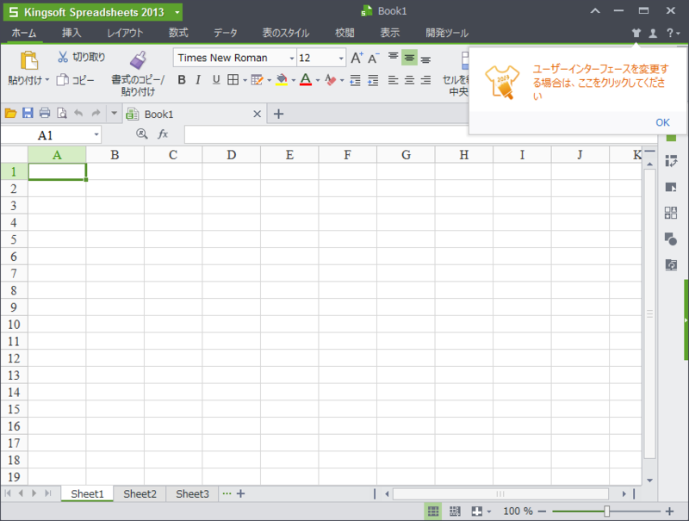Expand the fill color dropdown arrow

[294, 80]
